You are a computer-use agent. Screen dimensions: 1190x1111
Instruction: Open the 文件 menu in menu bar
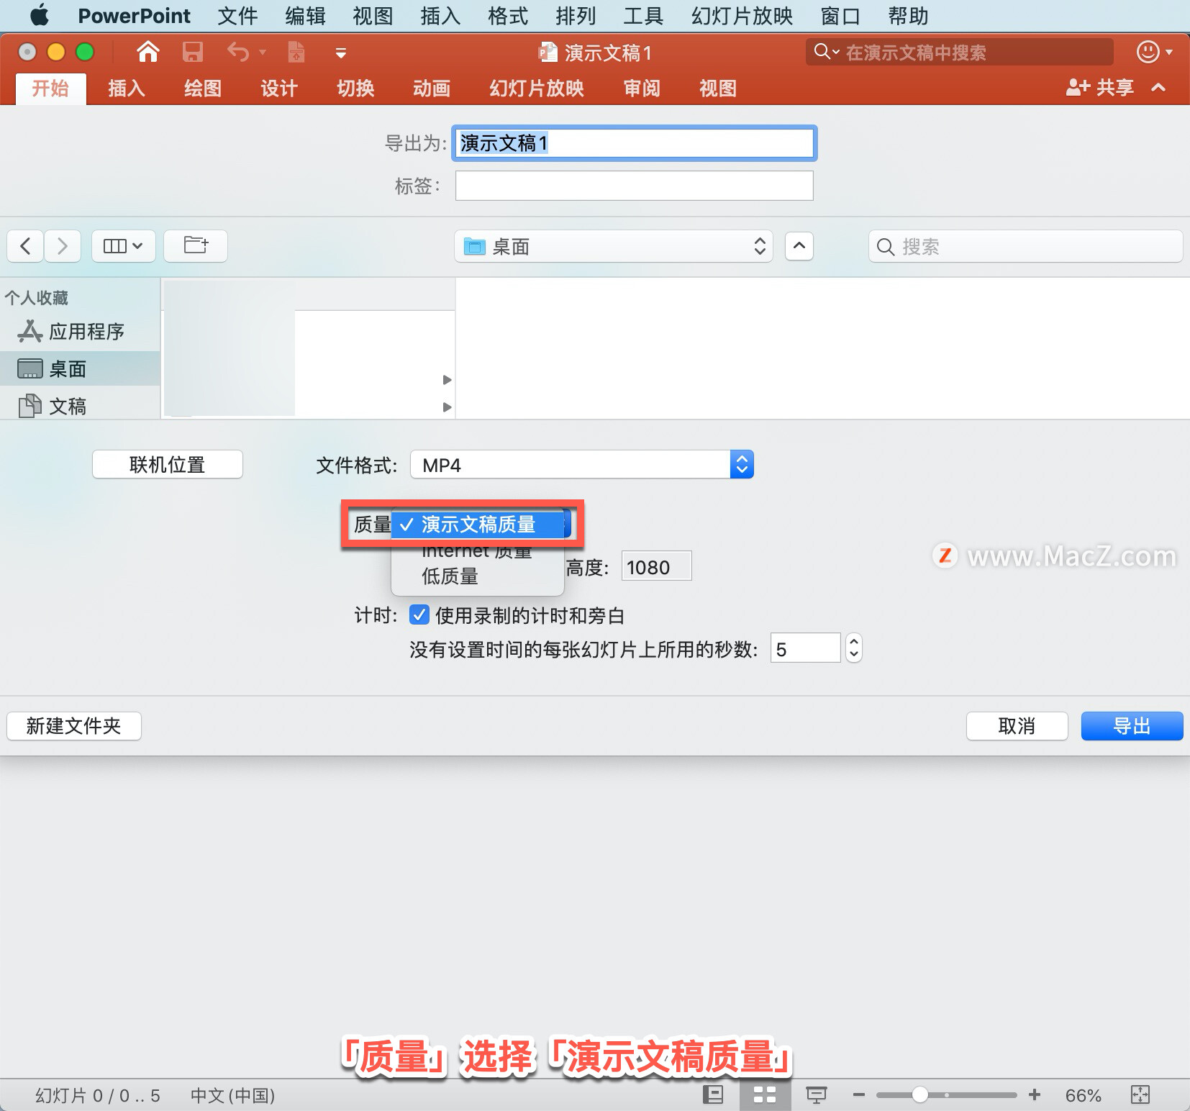[x=237, y=15]
